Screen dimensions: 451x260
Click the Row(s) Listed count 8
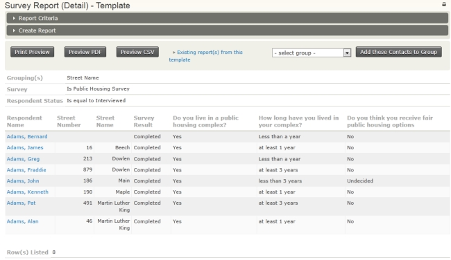point(54,252)
